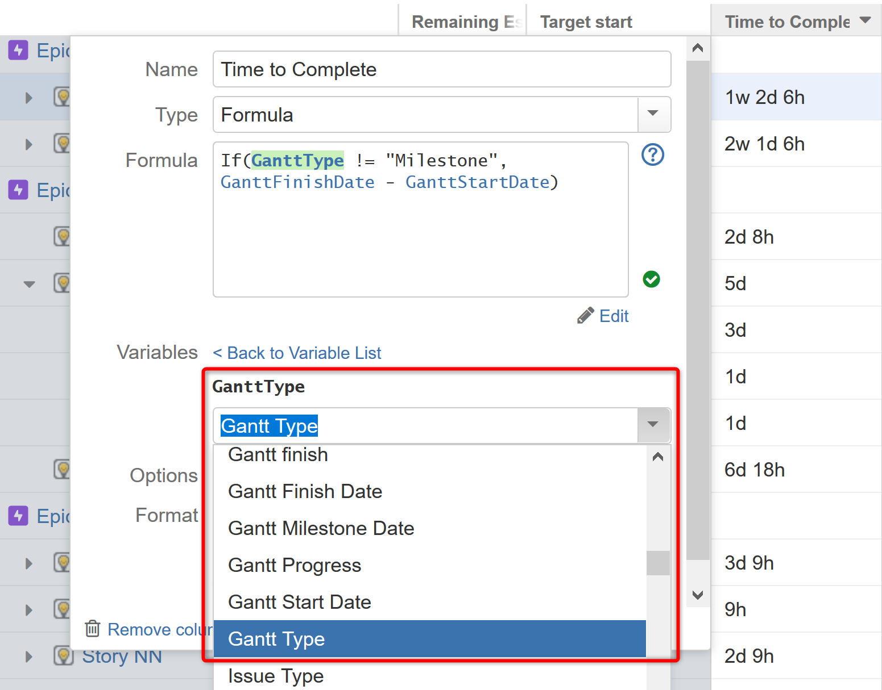Click the trash icon next to Remove column

coord(93,629)
